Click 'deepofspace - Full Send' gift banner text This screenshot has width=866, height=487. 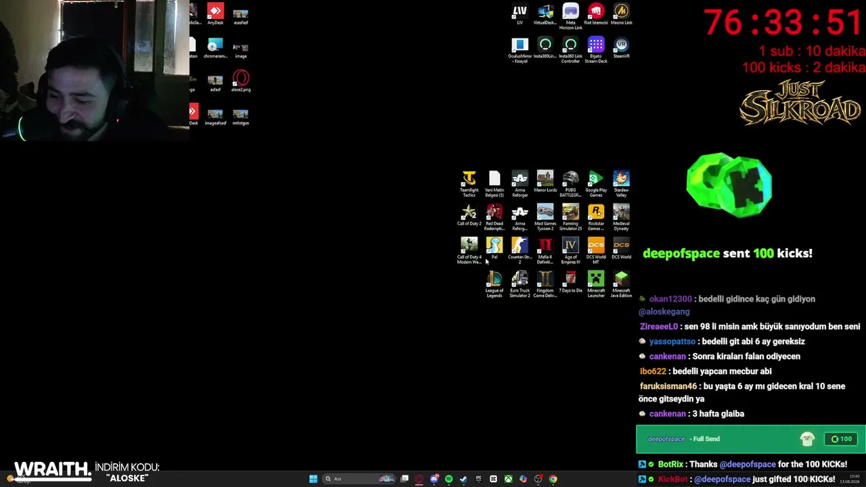[x=684, y=439]
